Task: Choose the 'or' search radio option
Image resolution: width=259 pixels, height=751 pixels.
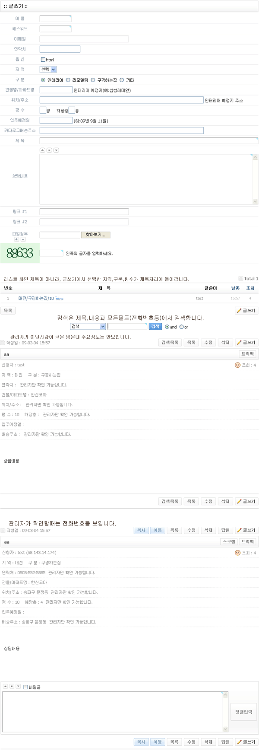Action: (181, 327)
